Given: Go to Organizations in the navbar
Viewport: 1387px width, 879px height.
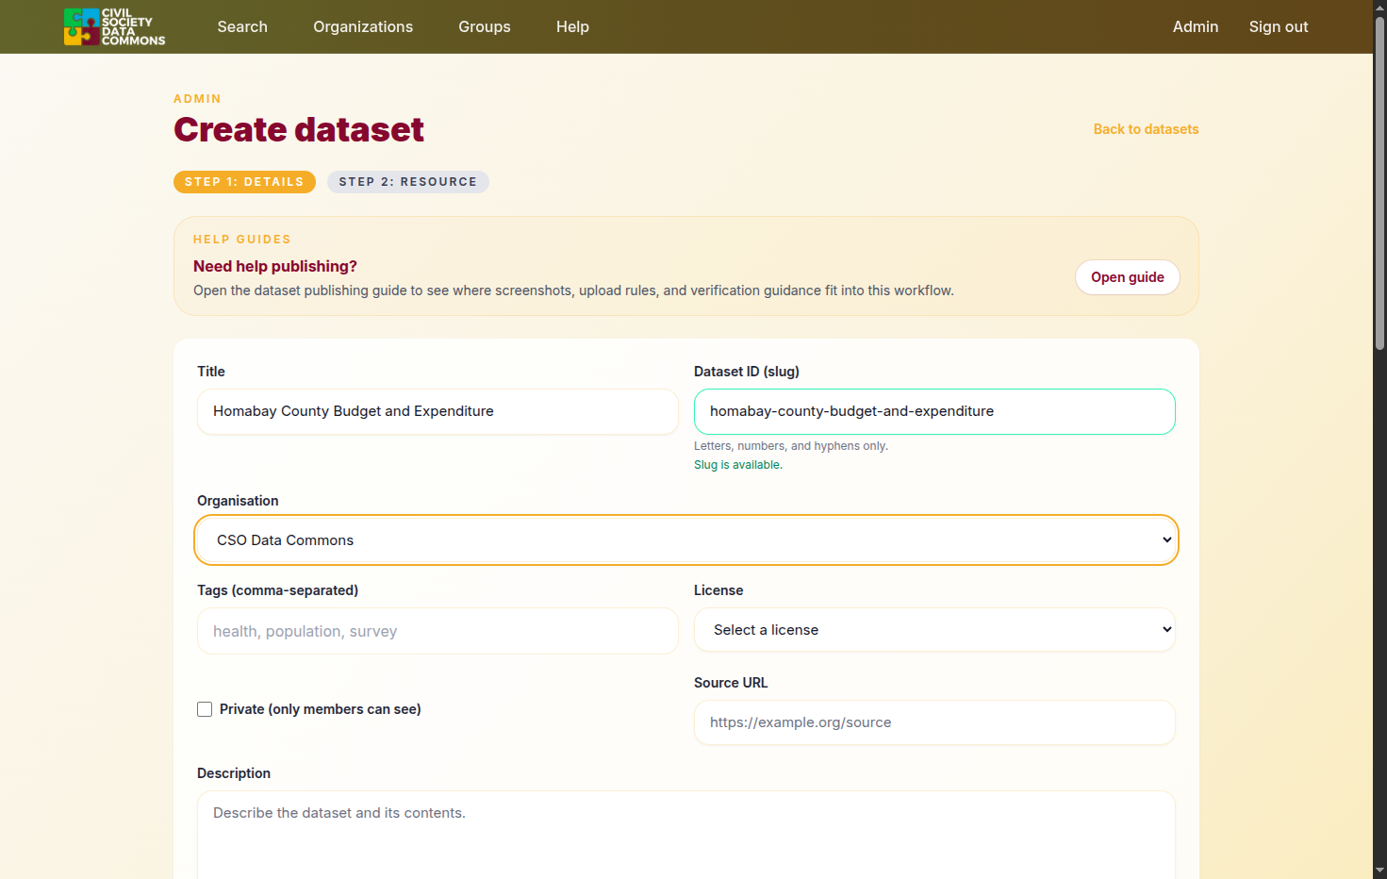Looking at the screenshot, I should click(x=363, y=26).
